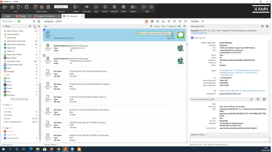Open attachment PDF in external viewer icon
This screenshot has width=272, height=152.
pyautogui.click(x=258, y=99)
